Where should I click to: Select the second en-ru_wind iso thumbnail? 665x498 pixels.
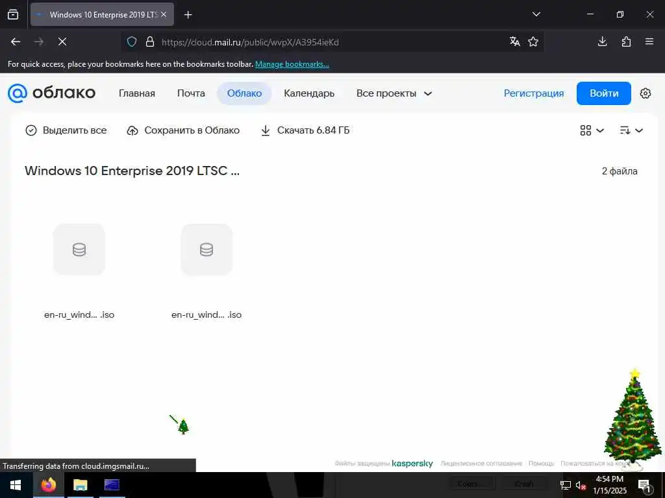coord(207,250)
